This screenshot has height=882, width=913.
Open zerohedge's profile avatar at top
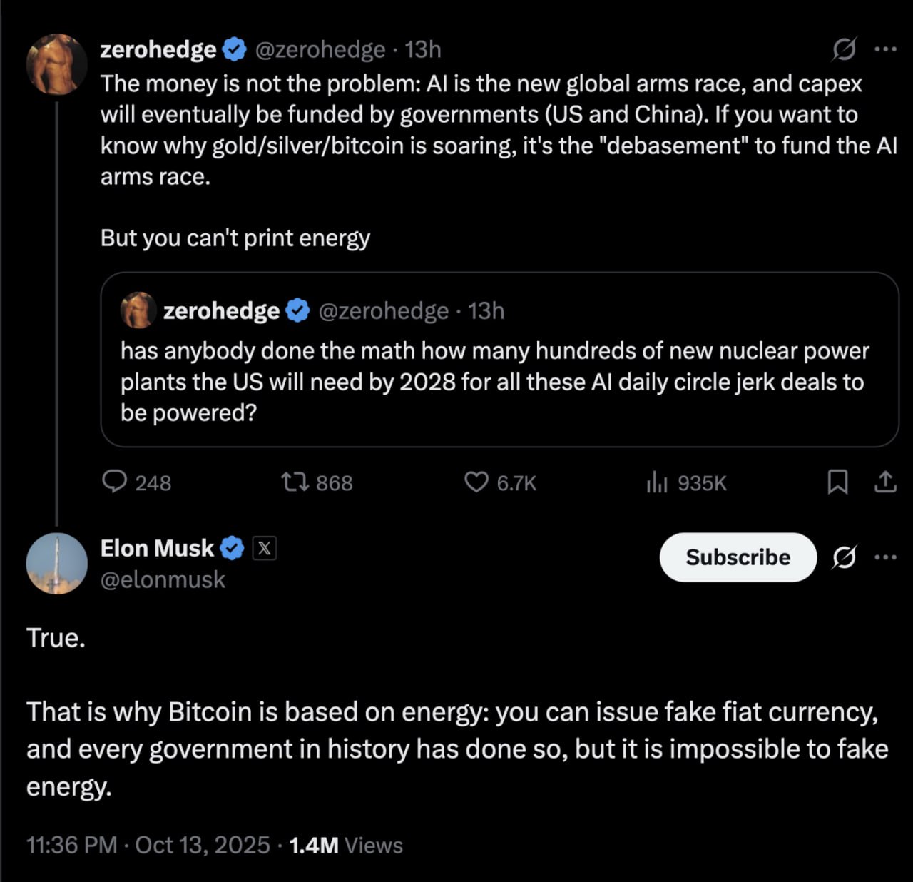point(56,64)
